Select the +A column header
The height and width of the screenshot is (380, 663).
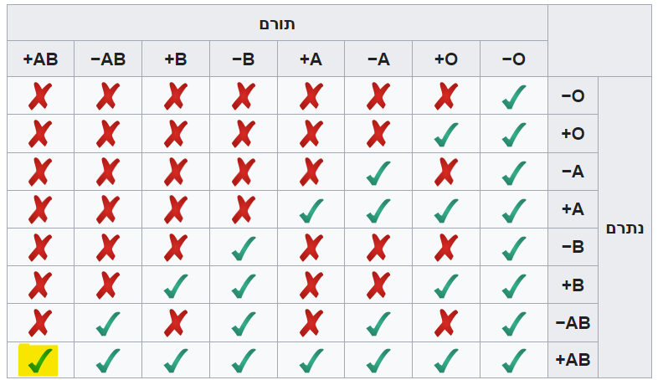(311, 59)
